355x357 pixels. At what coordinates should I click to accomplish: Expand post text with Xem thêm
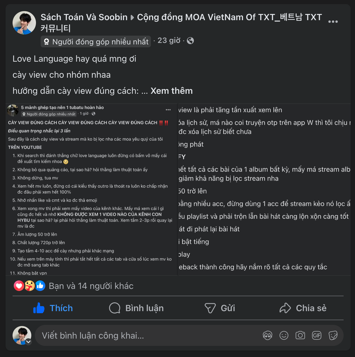pos(172,91)
